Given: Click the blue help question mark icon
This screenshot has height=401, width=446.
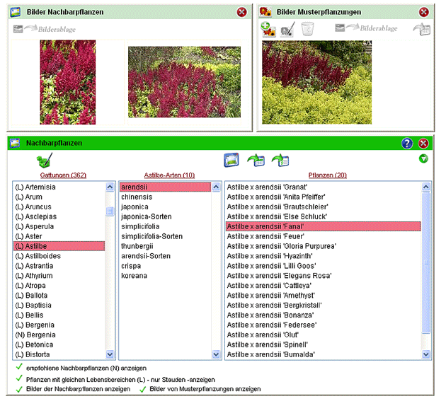Looking at the screenshot, I should coord(407,144).
